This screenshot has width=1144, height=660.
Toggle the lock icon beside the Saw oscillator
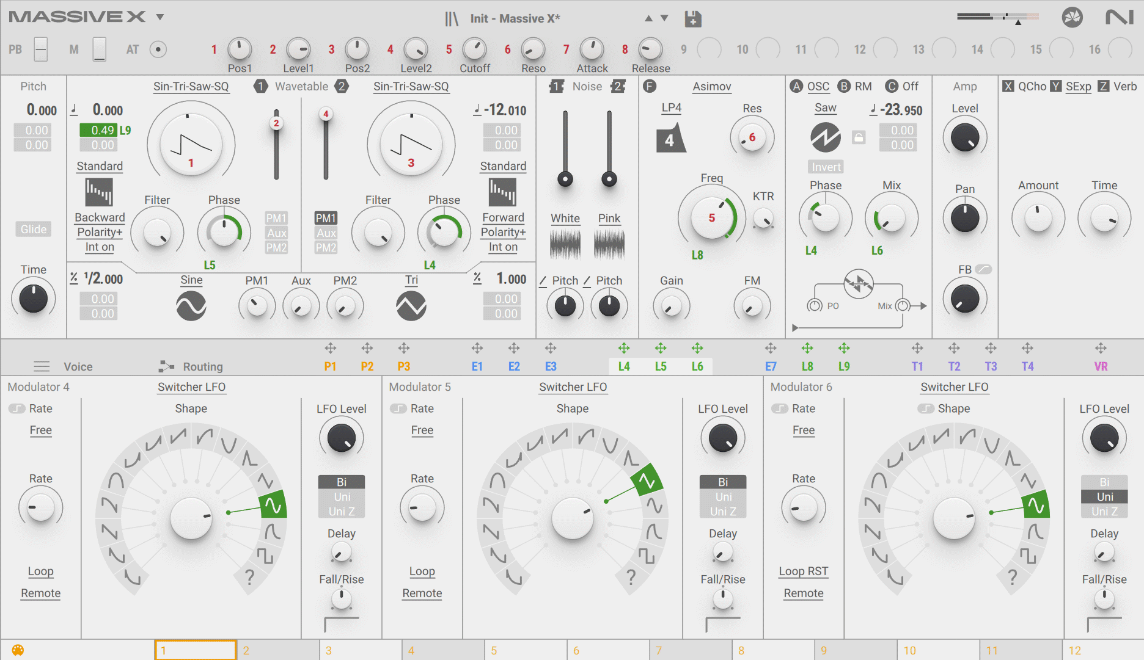pyautogui.click(x=859, y=137)
